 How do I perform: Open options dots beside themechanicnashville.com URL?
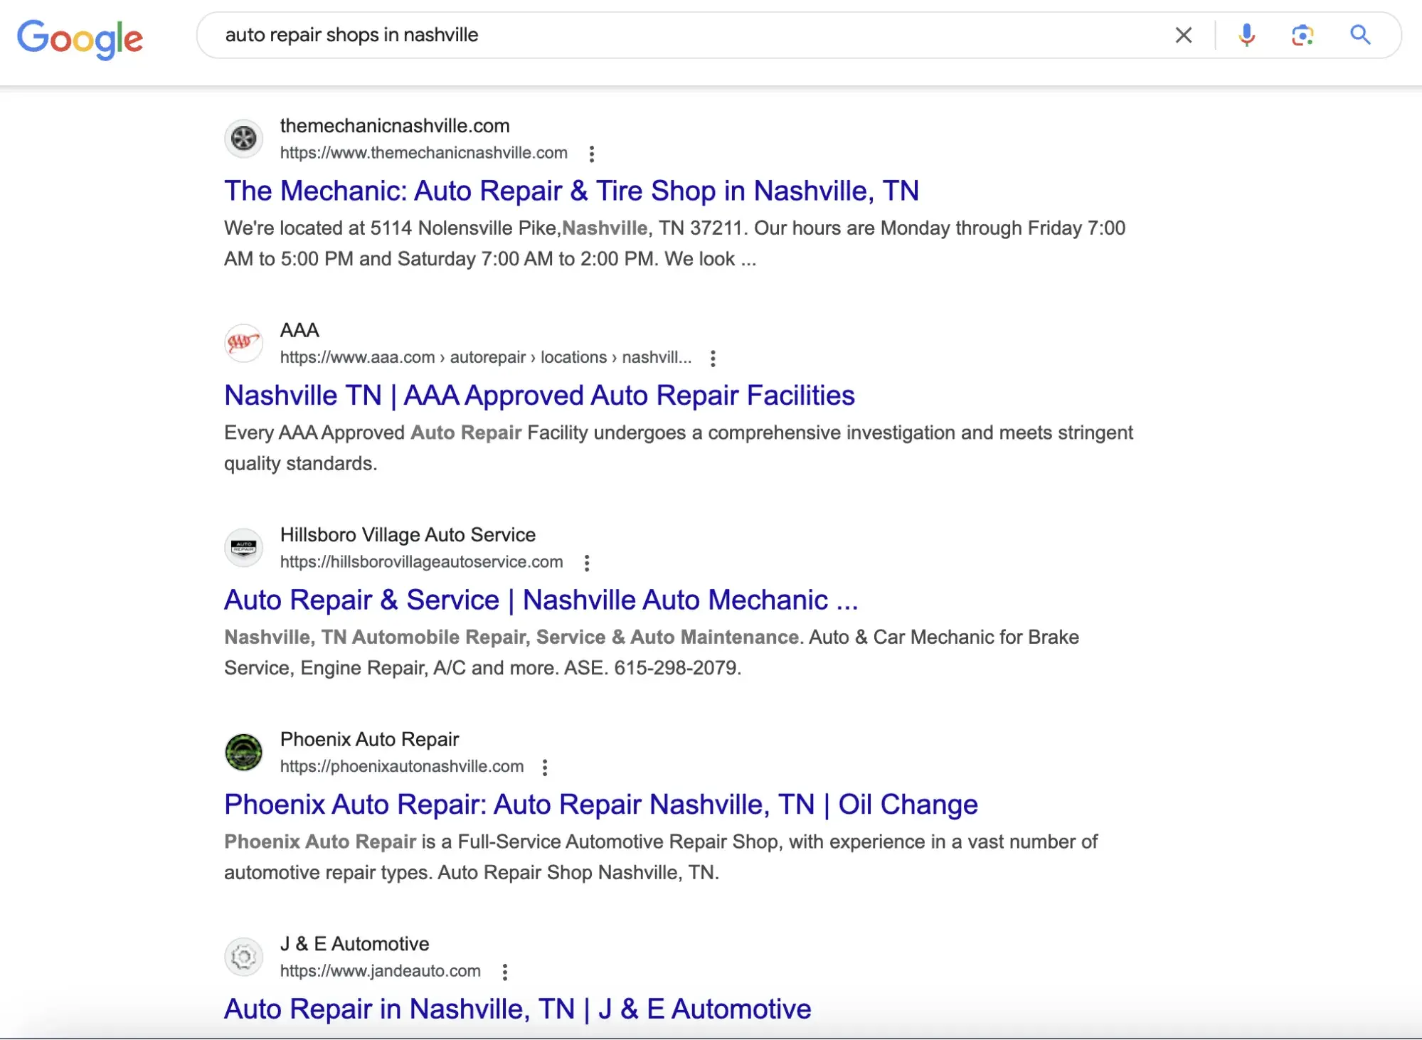(x=591, y=154)
